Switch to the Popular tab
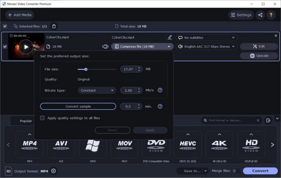Screen dimensions: 281x178 [x=26, y=121]
